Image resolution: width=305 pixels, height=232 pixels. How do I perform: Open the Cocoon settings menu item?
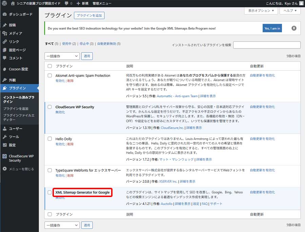pos(18,69)
